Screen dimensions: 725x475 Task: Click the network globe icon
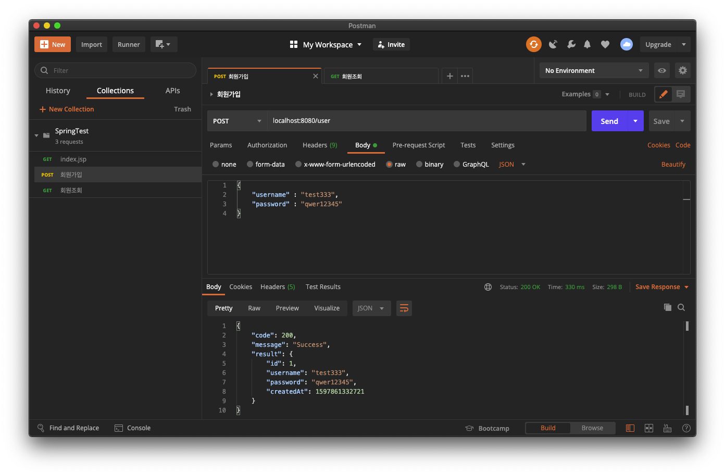coord(488,287)
